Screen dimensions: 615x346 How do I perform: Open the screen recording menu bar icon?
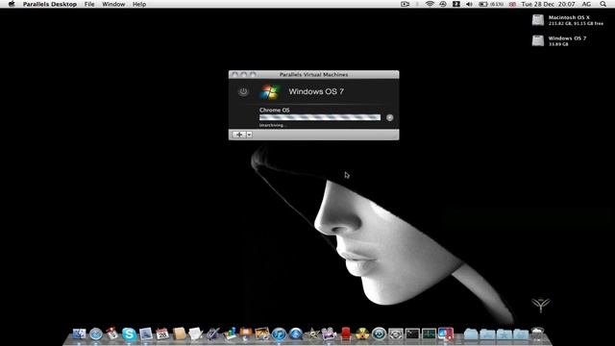tap(406, 4)
